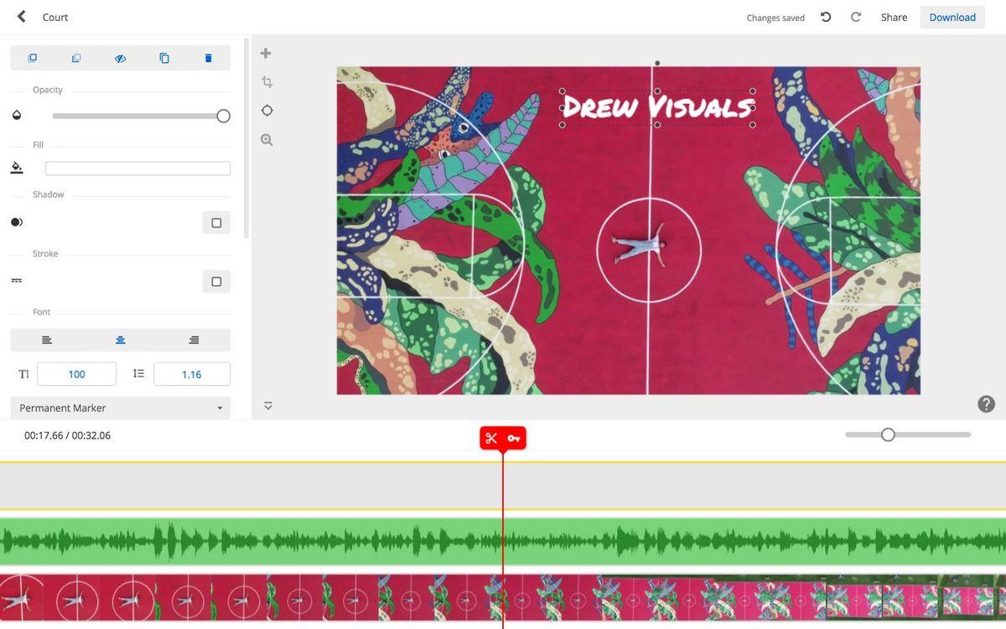1006x629 pixels.
Task: Click the stroke dashed-line icon
Action: click(17, 280)
